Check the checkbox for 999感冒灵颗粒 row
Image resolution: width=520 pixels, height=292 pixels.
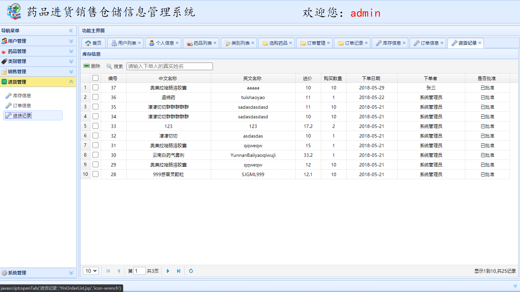(95, 174)
